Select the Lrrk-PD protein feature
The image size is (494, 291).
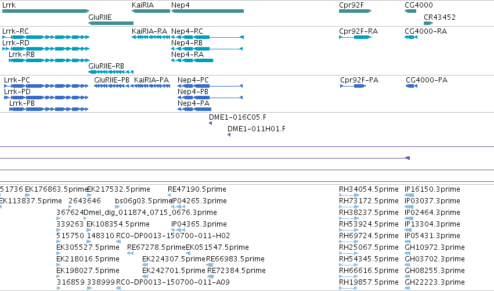pos(46,98)
